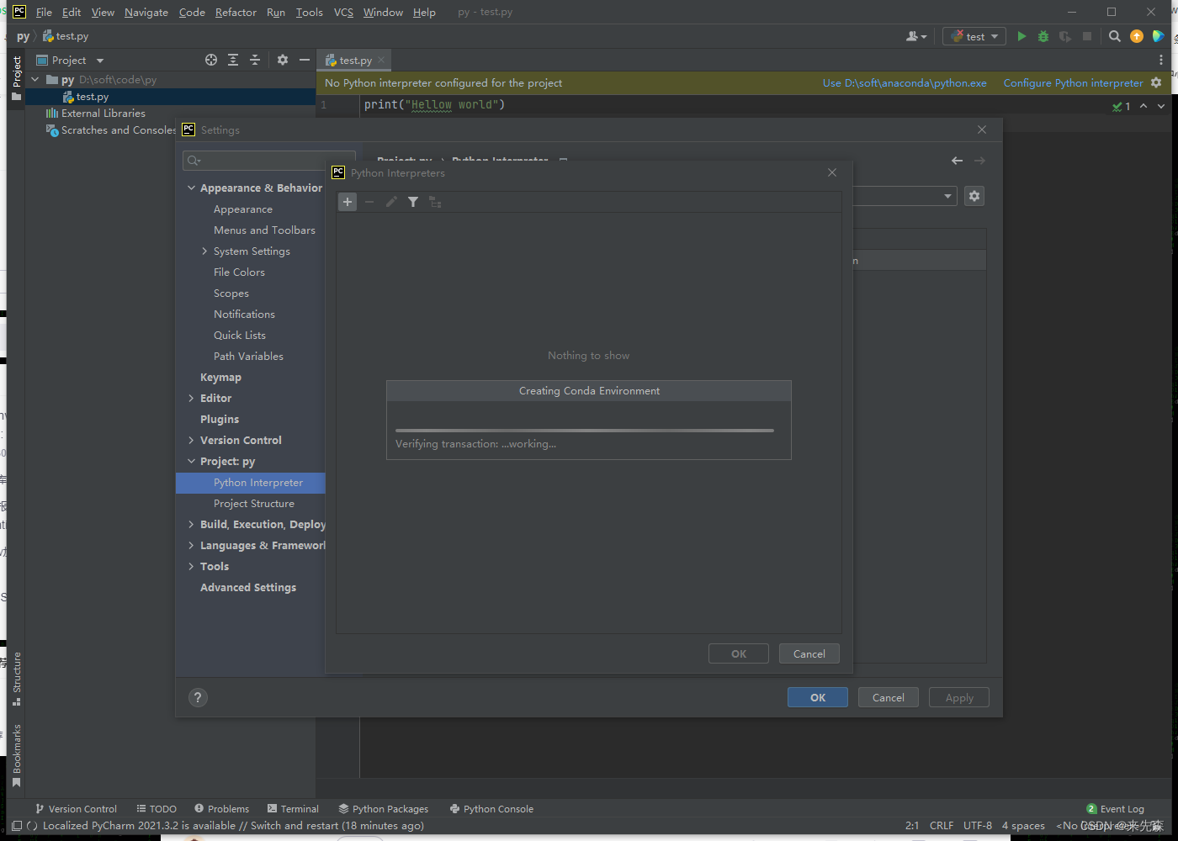Screen dimensions: 1178x841
Task: Expand Languages & Frameworks settings group
Action: click(191, 545)
